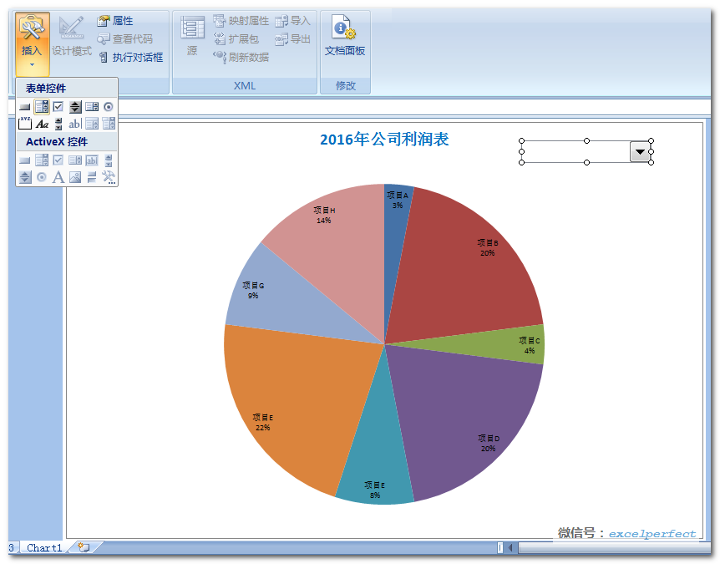Switch to the sheet tab labeled 3
Viewport: 720px width, 564px height.
pyautogui.click(x=12, y=547)
